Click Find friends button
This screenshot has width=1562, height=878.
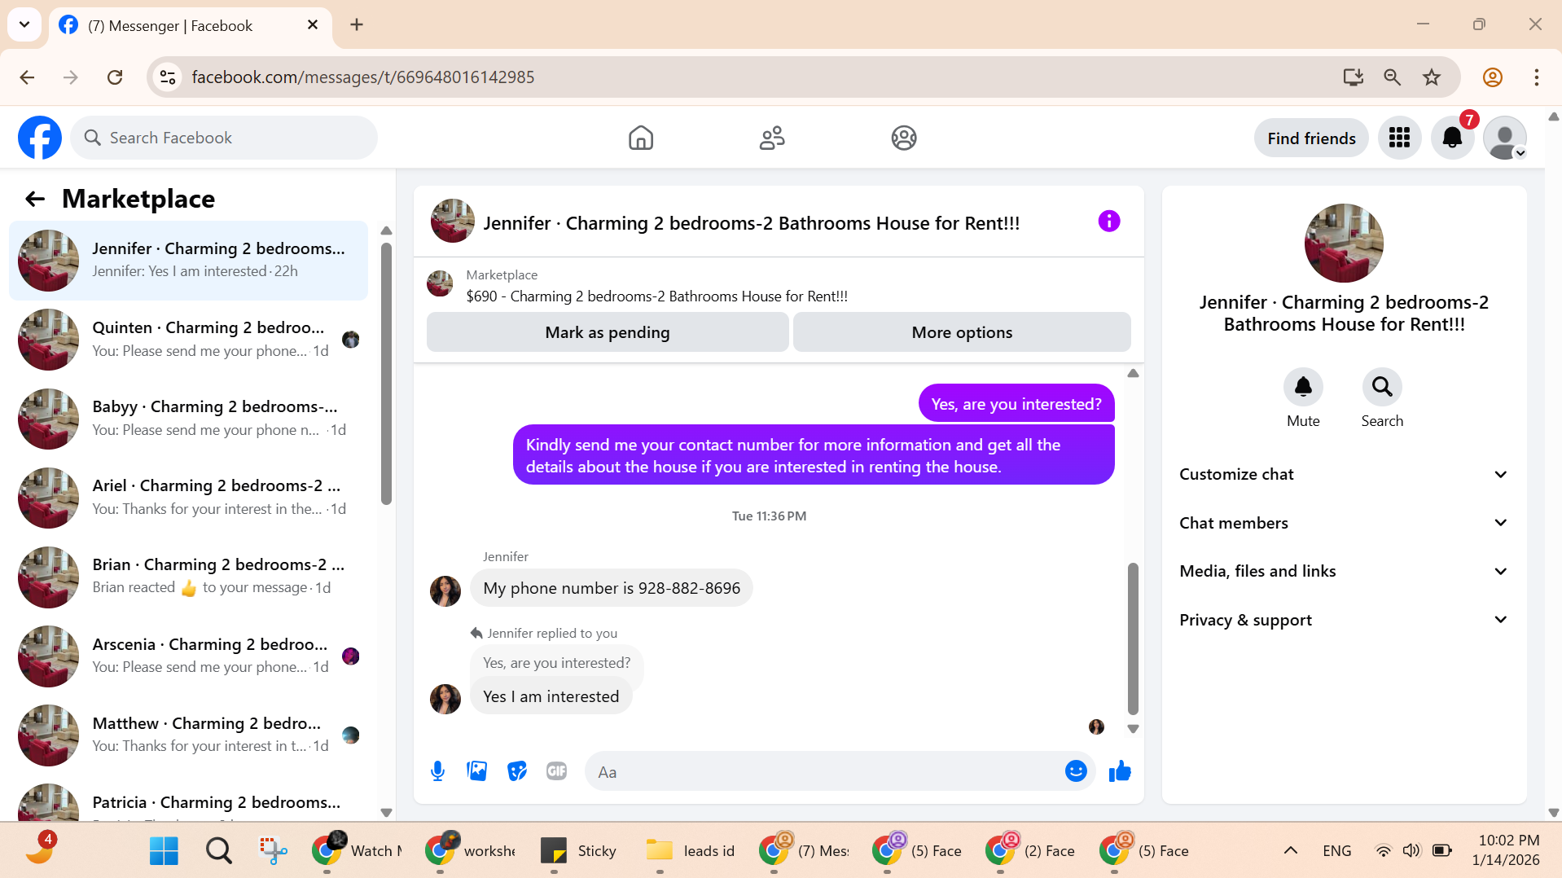tap(1311, 138)
